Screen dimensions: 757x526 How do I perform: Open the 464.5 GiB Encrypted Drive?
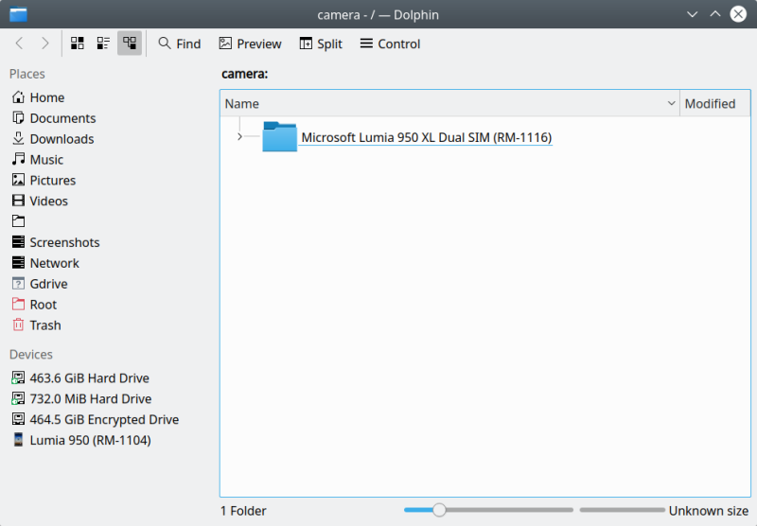coord(96,419)
